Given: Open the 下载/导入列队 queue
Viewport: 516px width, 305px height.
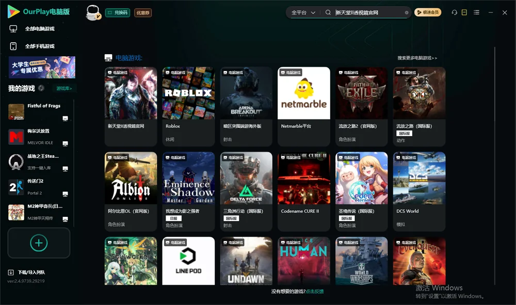Looking at the screenshot, I should [x=27, y=272].
